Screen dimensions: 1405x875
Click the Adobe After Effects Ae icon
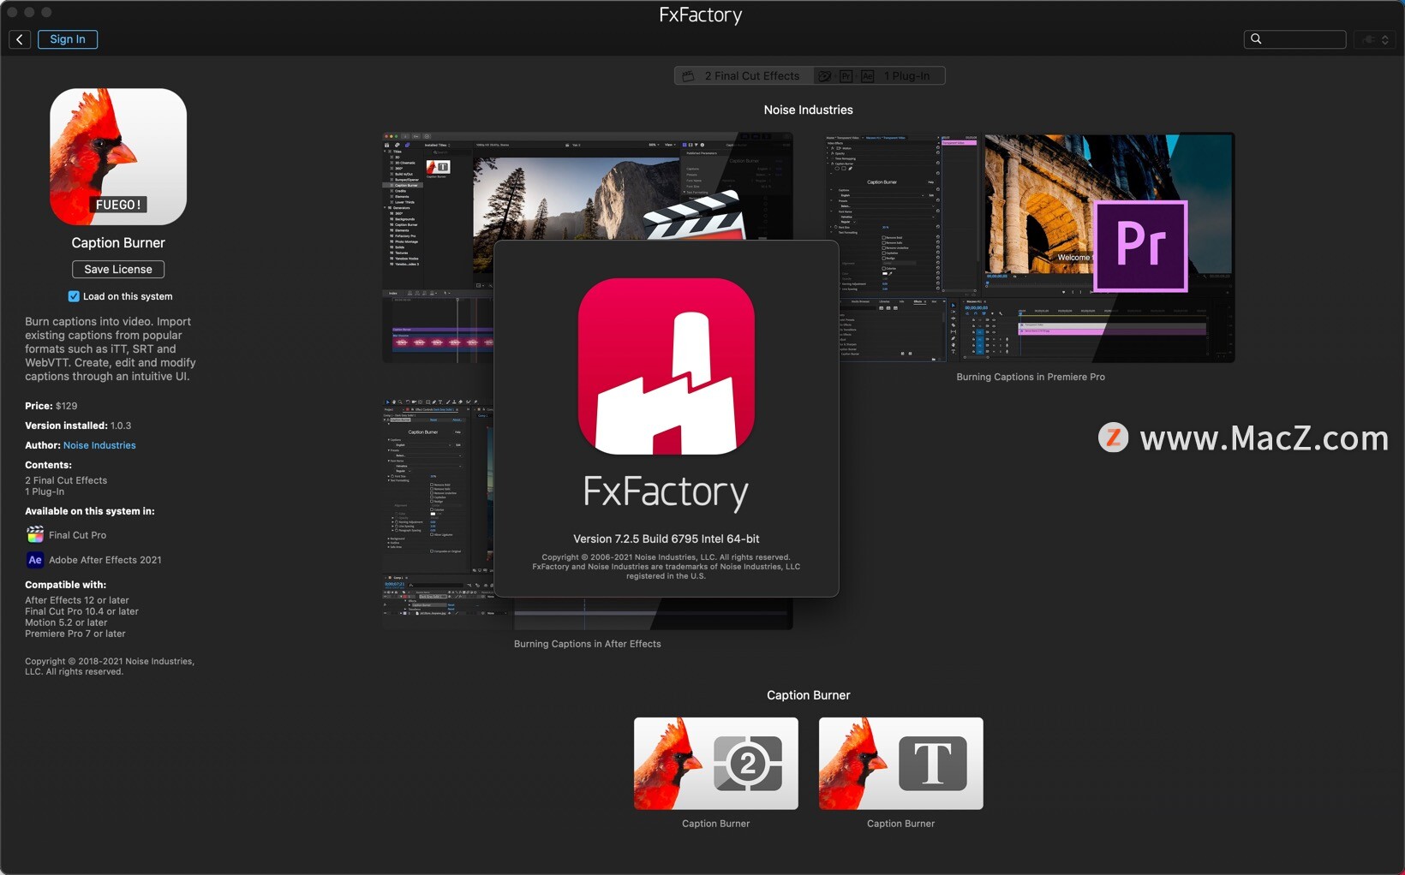click(35, 560)
